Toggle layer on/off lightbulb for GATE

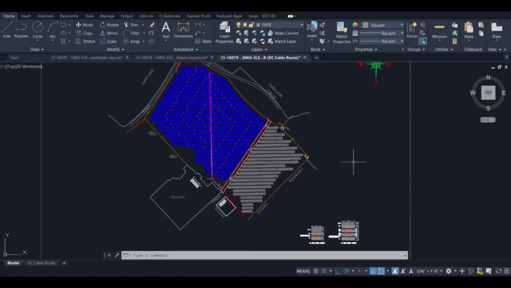pos(239,25)
